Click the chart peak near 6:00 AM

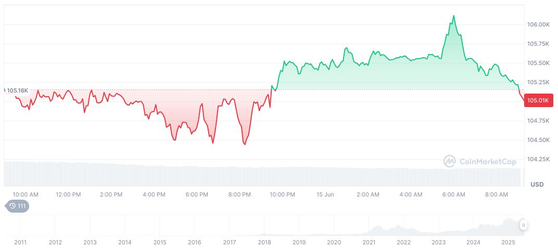click(x=453, y=16)
